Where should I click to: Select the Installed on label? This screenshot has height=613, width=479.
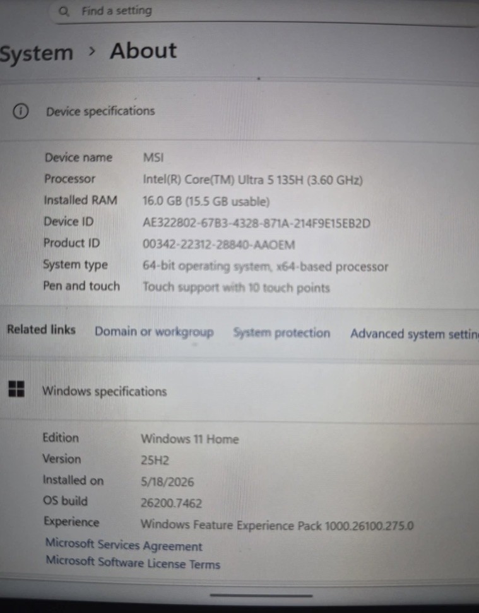point(73,480)
